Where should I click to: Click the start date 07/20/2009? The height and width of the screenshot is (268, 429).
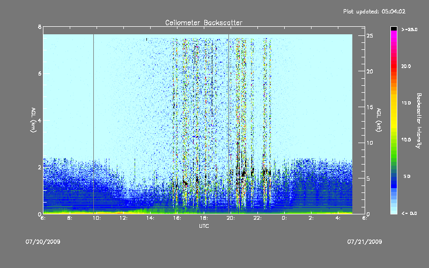[43, 242]
